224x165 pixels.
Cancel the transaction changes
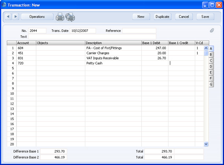184,17
